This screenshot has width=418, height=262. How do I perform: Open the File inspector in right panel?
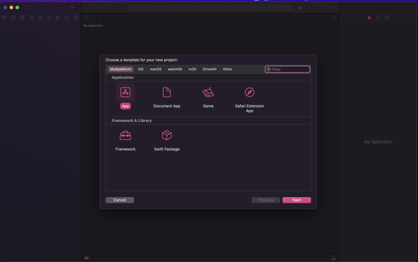click(369, 18)
